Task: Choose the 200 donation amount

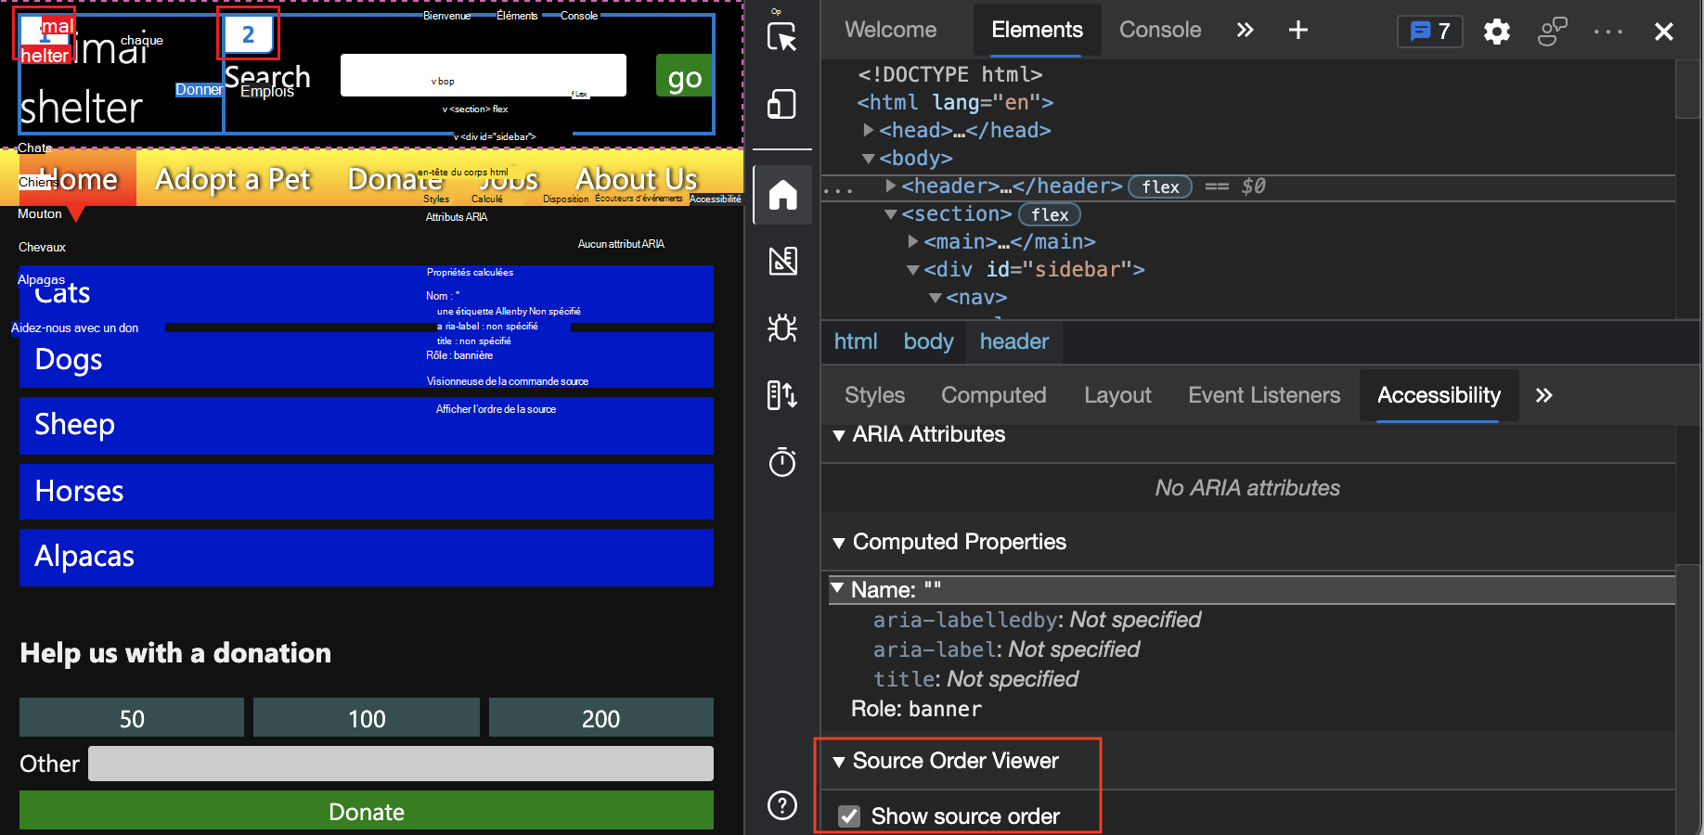Action: (601, 718)
